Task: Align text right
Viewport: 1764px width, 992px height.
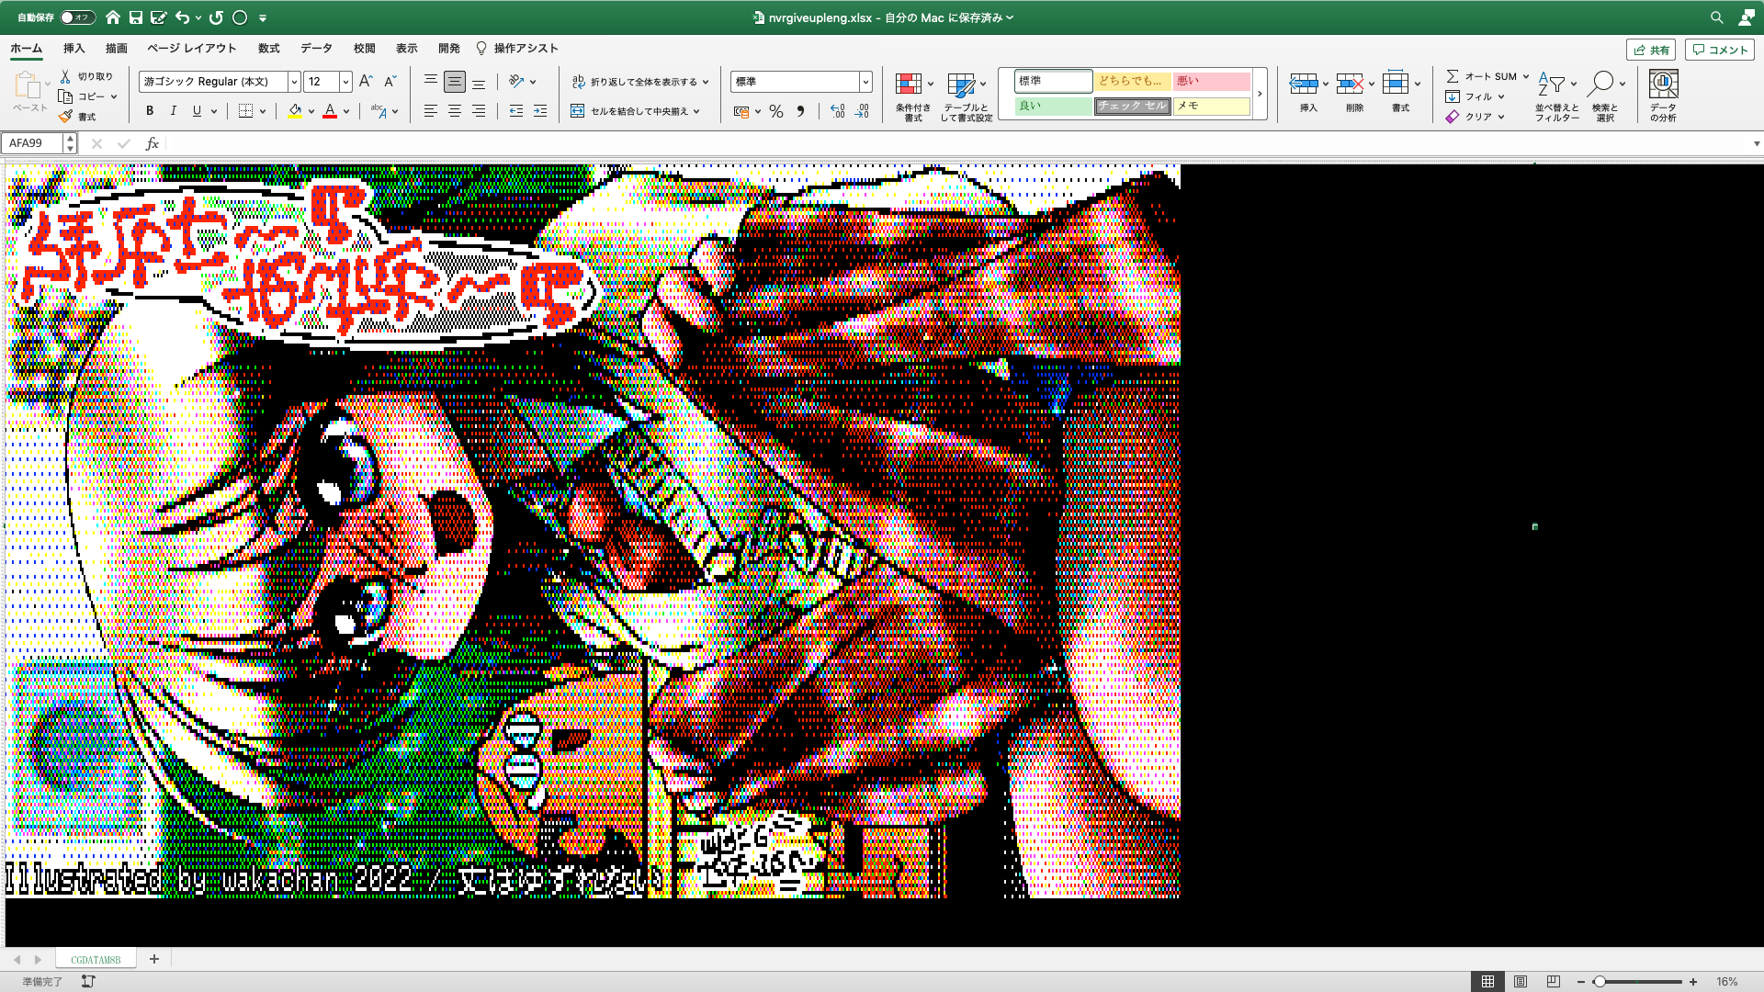Action: coord(479,111)
